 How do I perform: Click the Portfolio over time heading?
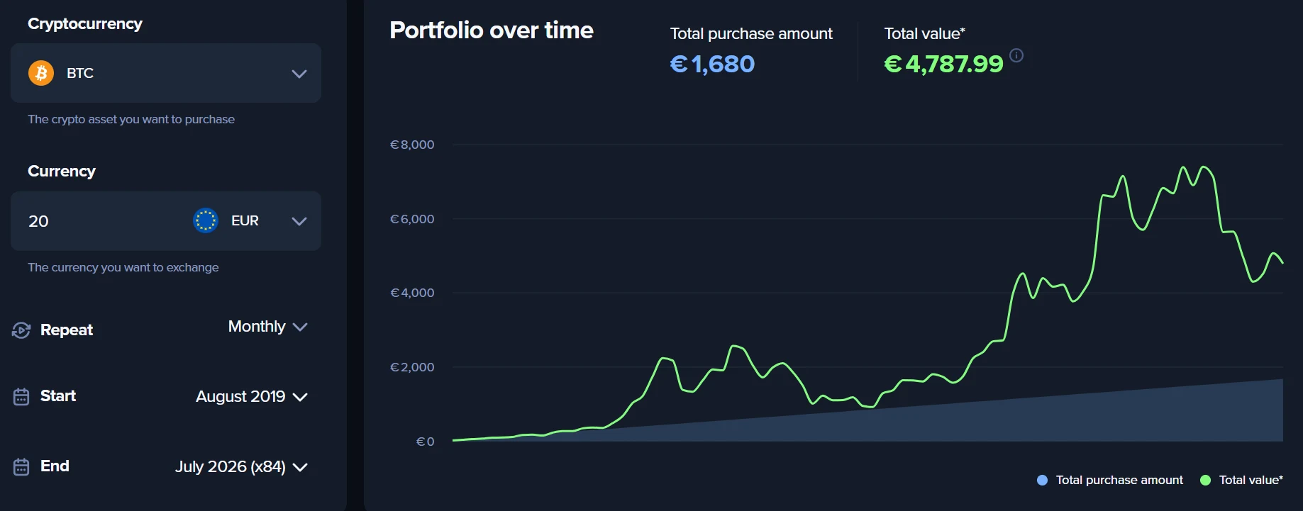tap(492, 30)
